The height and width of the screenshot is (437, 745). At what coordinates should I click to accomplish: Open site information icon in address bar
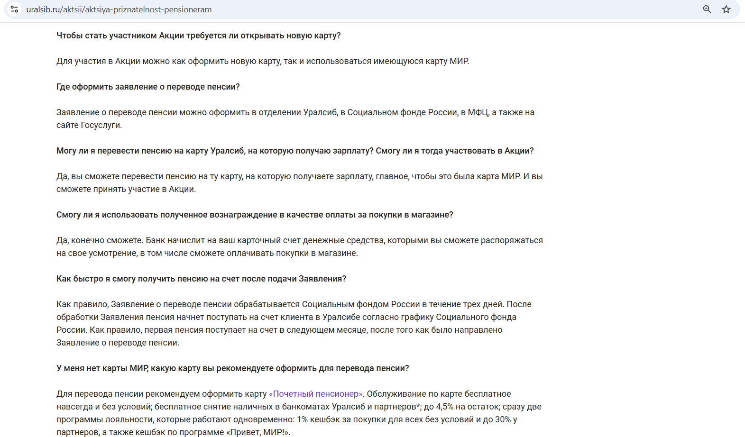(x=14, y=9)
